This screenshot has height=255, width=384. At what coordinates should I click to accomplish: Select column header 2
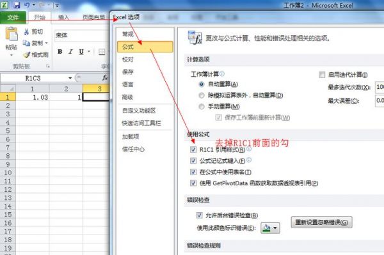coord(66,88)
